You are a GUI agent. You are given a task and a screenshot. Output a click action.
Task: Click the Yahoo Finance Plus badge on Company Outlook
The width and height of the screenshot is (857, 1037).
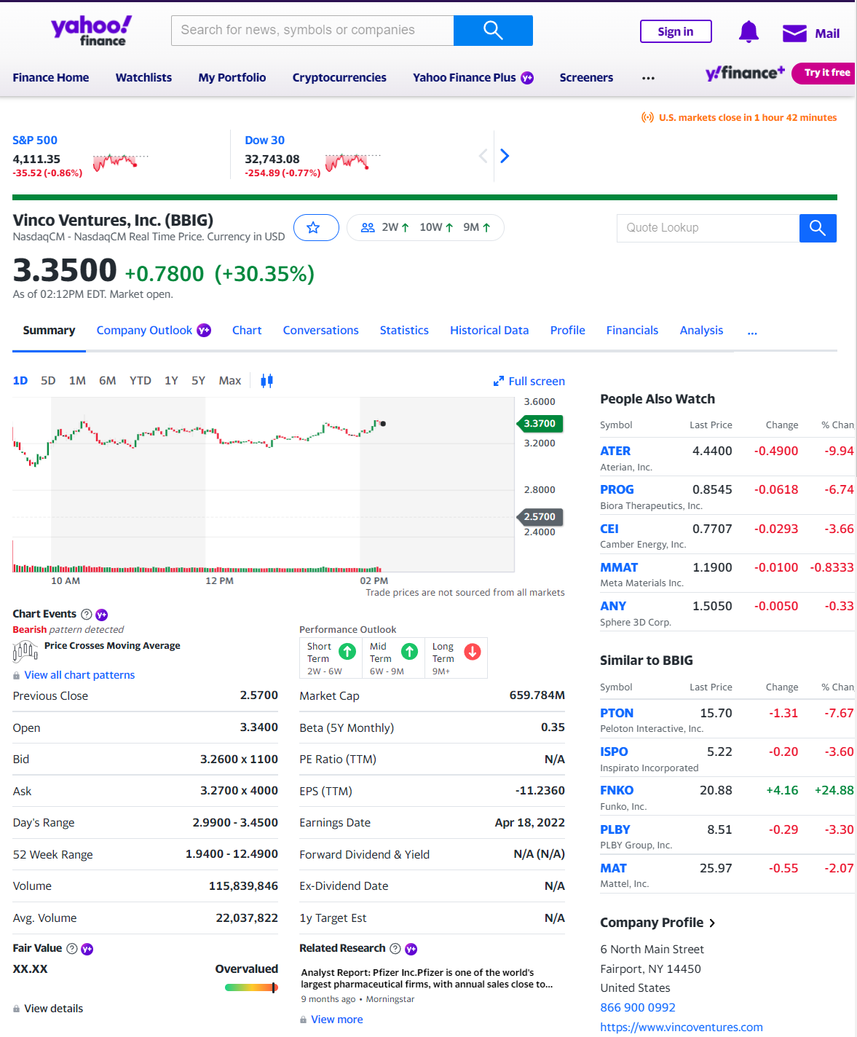[x=204, y=330]
